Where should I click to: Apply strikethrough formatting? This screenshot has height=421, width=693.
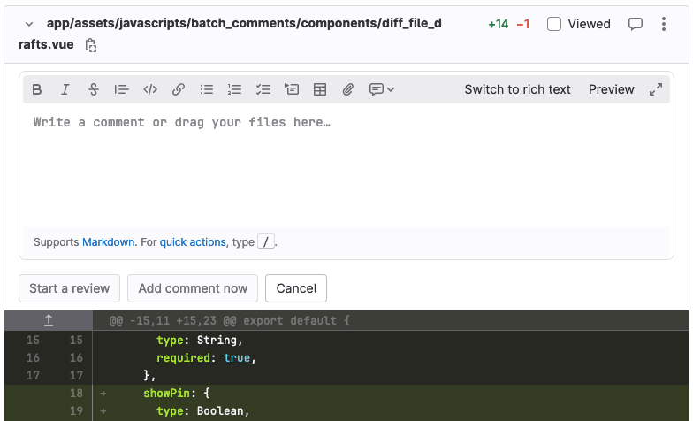point(94,89)
